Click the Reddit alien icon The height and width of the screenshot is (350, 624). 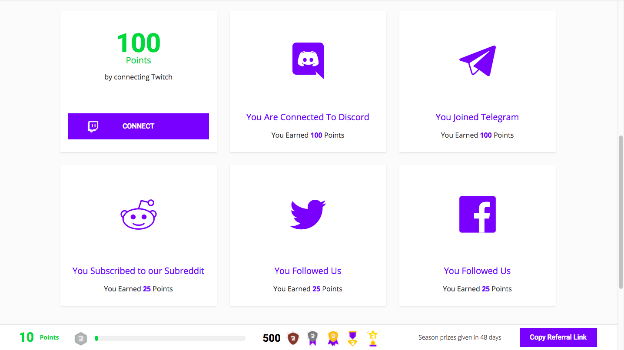tap(139, 215)
